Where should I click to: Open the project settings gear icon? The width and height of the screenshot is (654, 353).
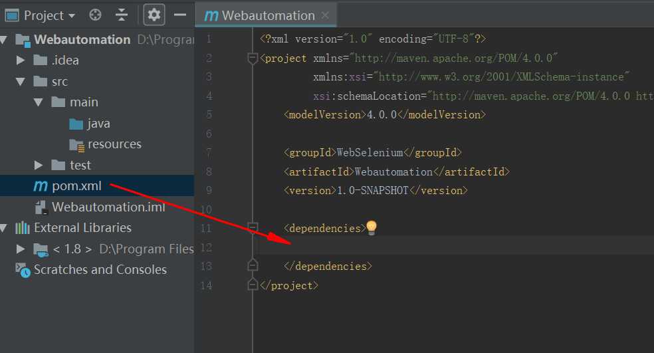[x=154, y=15]
